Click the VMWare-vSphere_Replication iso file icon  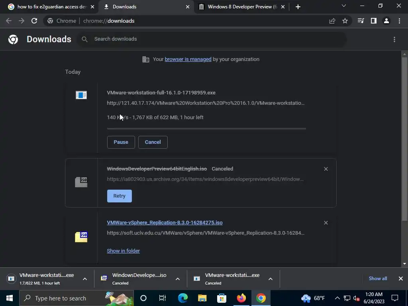(81, 237)
